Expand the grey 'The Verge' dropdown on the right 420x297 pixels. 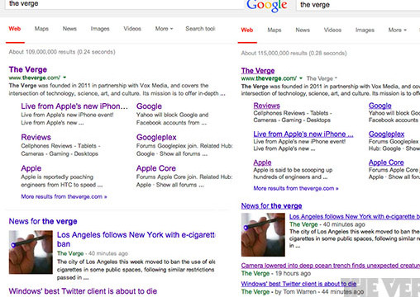click(322, 78)
